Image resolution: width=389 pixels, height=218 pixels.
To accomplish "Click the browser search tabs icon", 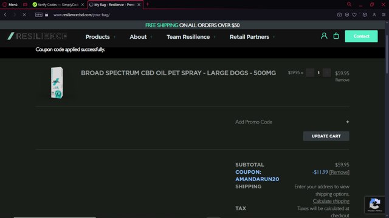I will click(x=349, y=4).
